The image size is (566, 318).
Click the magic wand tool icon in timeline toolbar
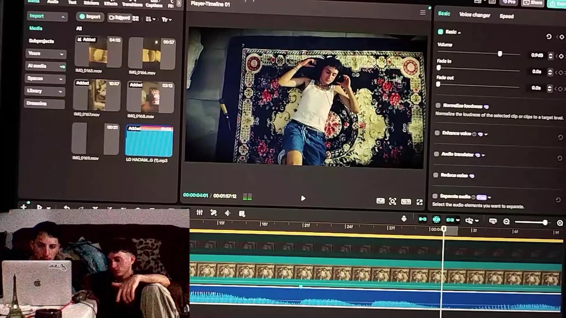pyautogui.click(x=214, y=213)
